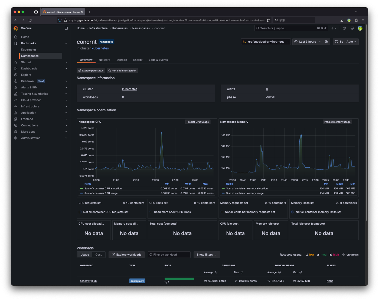Switch to the Energy tab

(138, 60)
